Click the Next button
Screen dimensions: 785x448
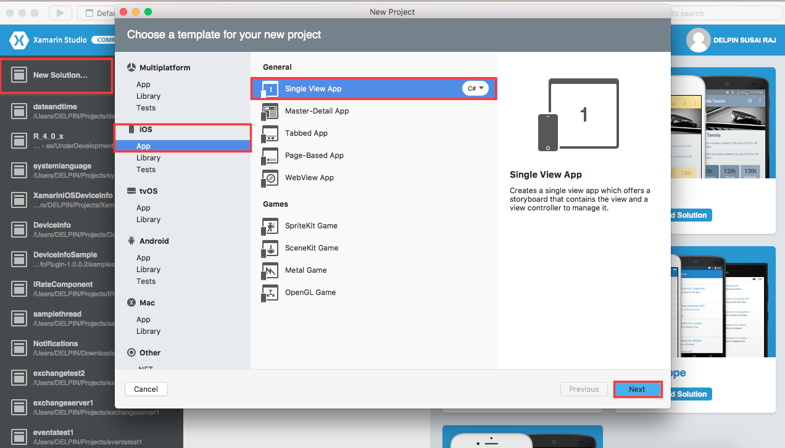(638, 389)
